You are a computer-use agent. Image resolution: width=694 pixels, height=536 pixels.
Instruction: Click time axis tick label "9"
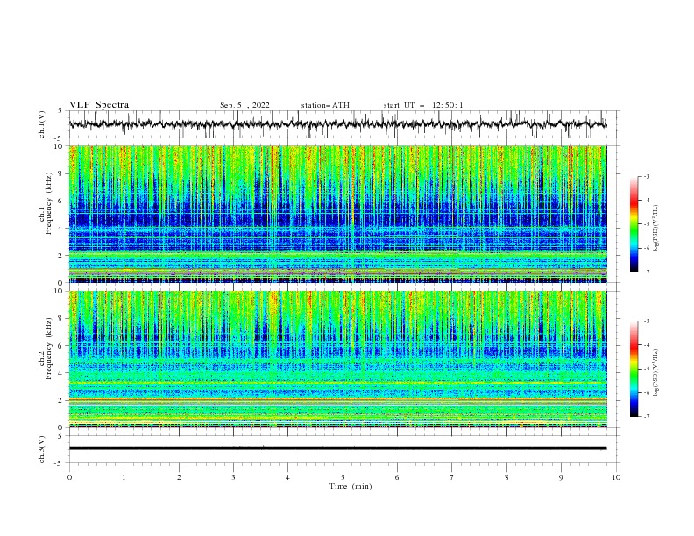(x=561, y=477)
